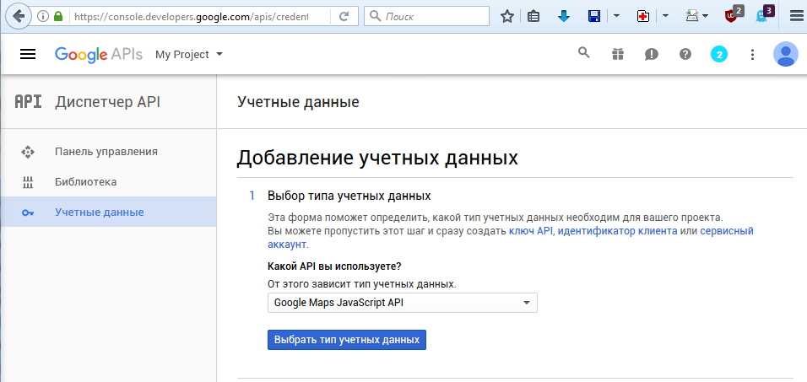This screenshot has width=807, height=382.
Task: Click the console search magnifier icon
Action: click(x=583, y=52)
